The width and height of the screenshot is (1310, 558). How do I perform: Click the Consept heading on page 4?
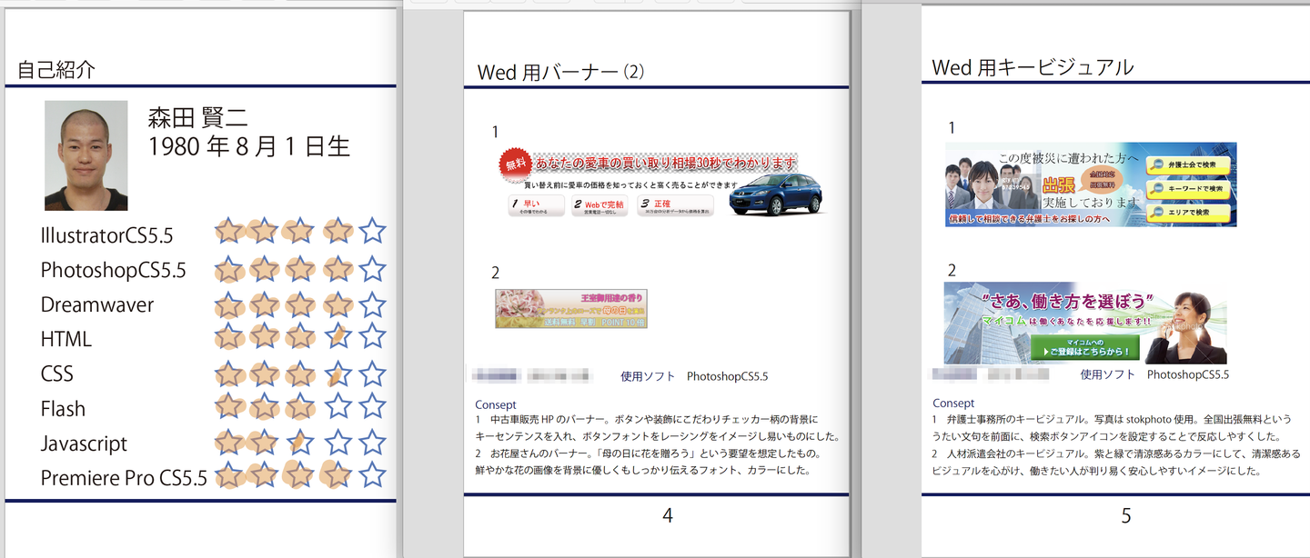point(495,404)
